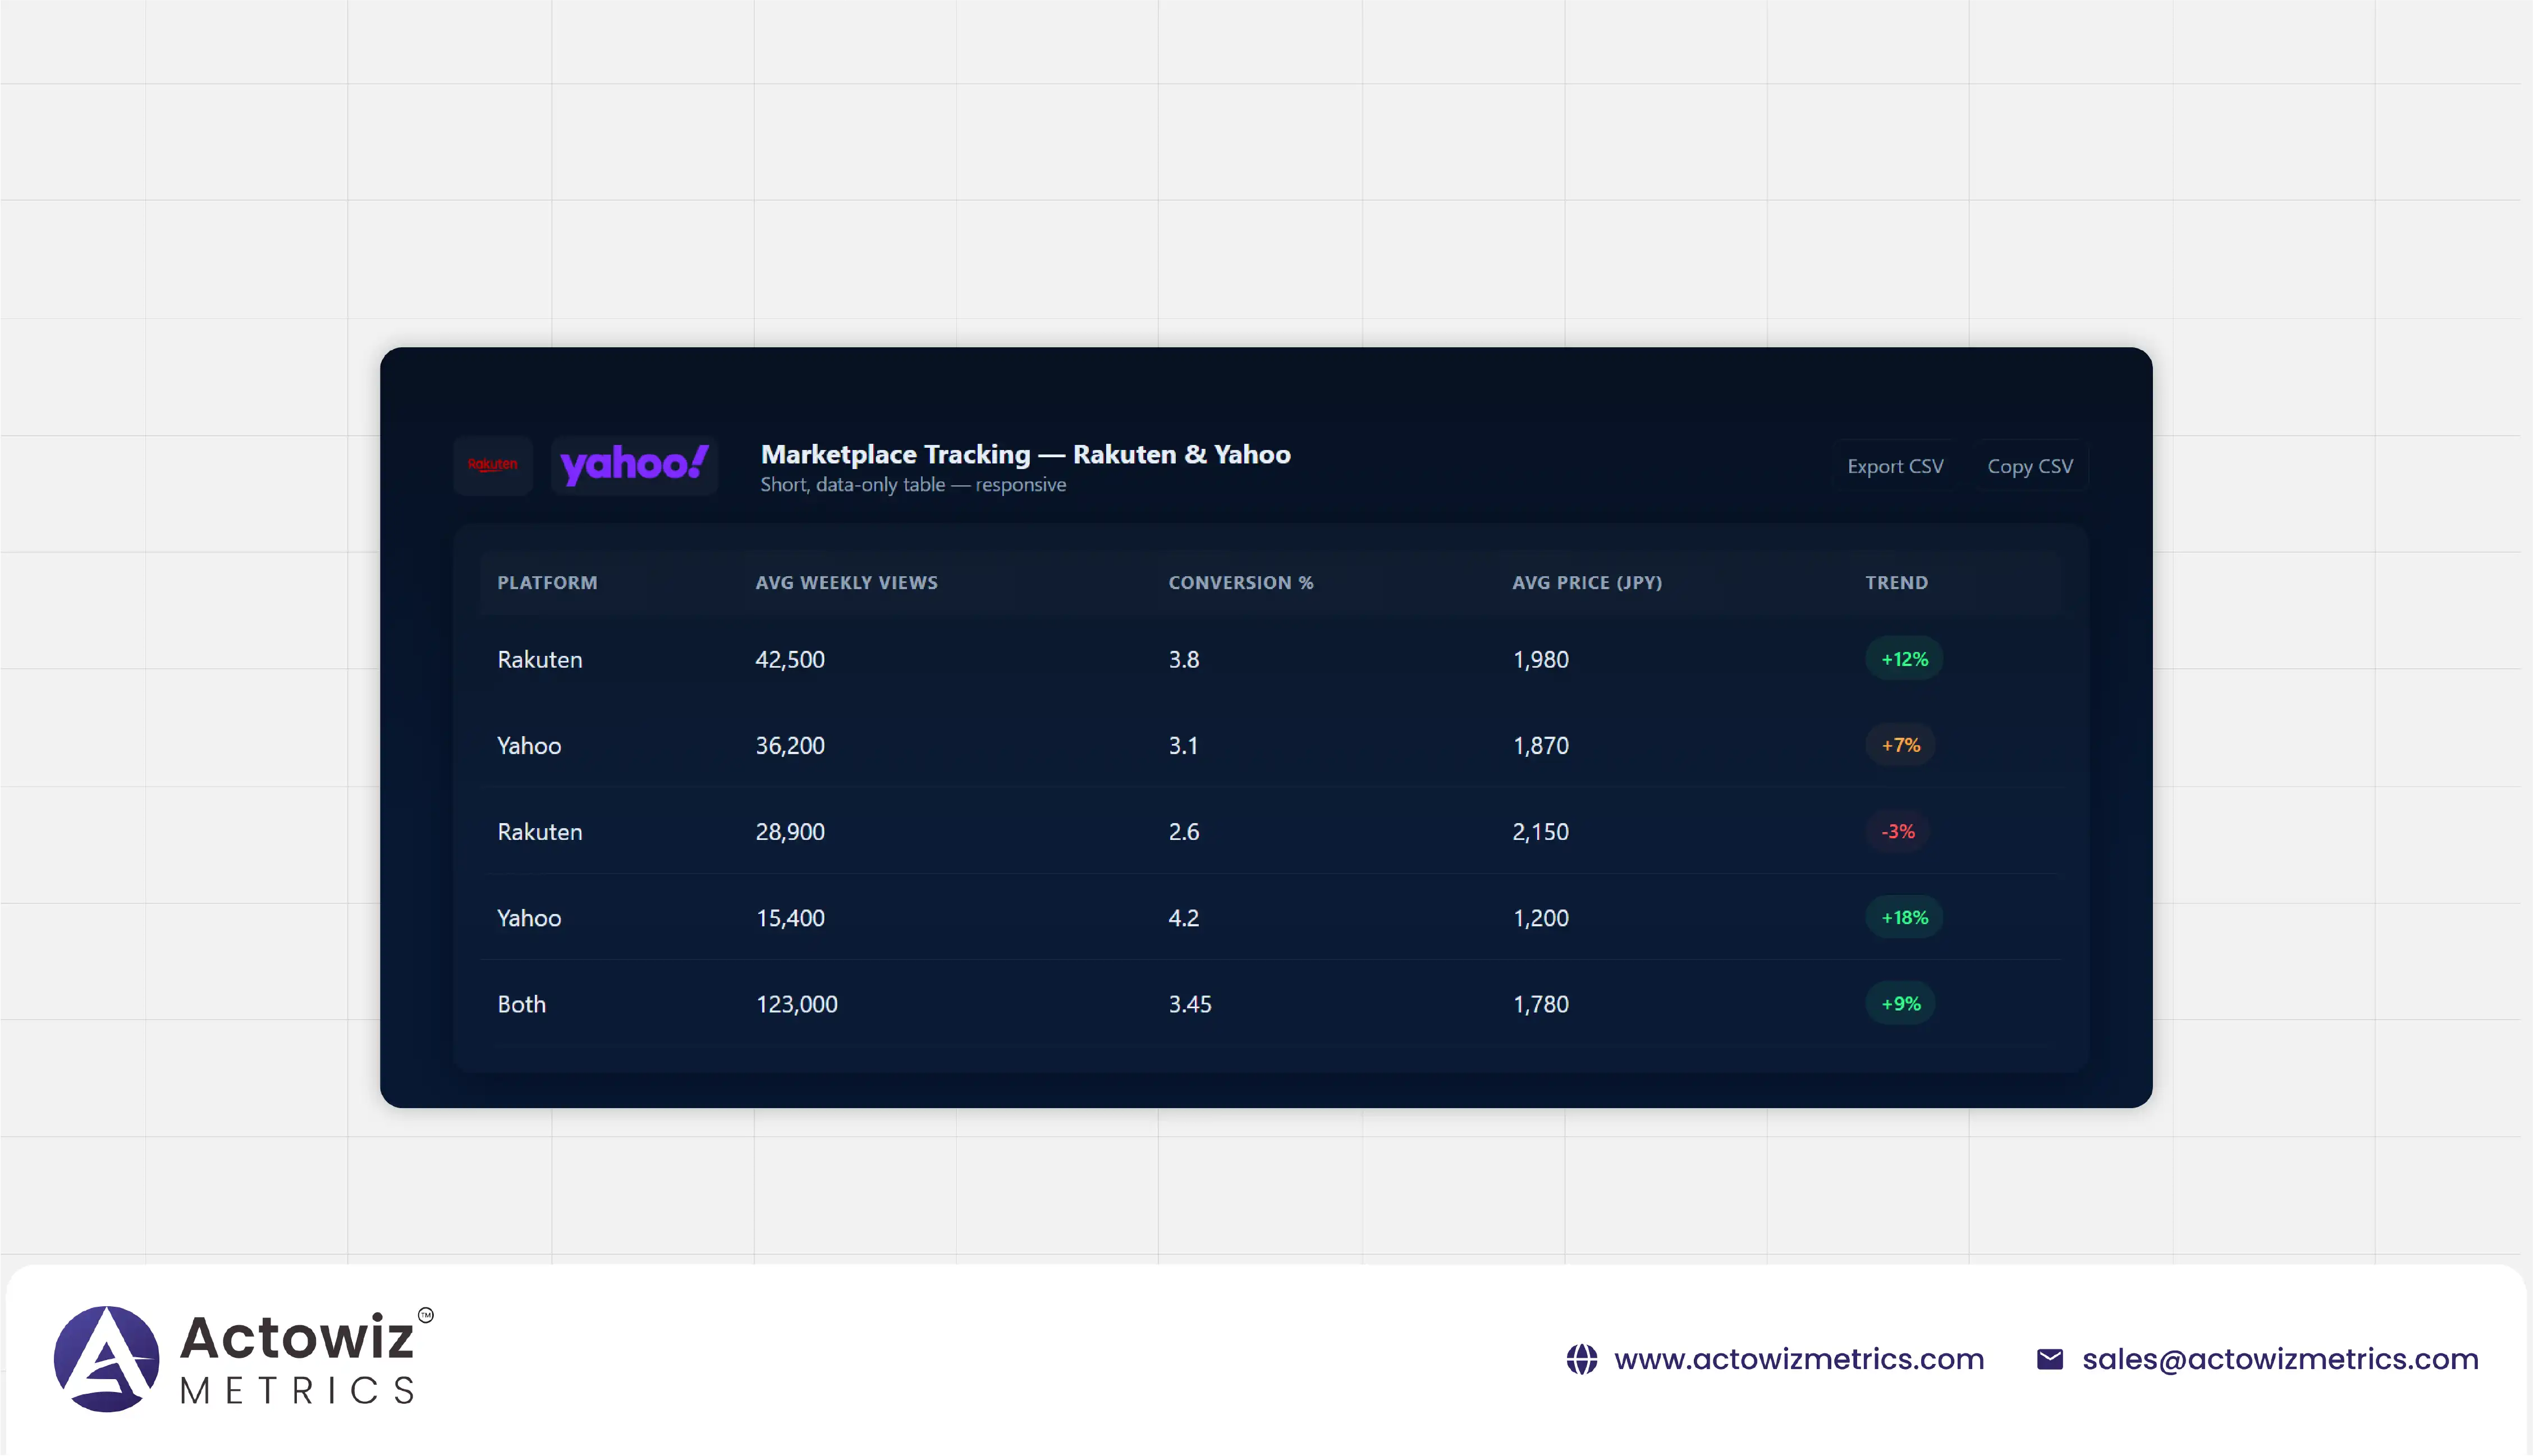Click the Marketplace Tracking title text
The image size is (2534, 1456).
[1025, 454]
